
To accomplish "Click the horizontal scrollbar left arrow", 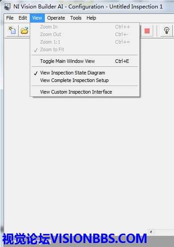I will point(151,232).
